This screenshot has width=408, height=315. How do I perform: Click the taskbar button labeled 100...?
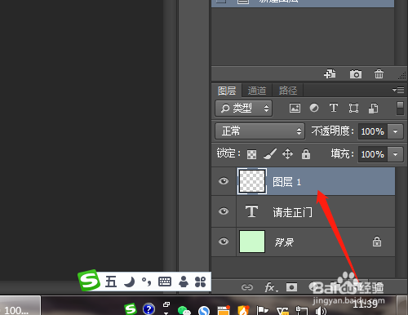tap(20, 306)
